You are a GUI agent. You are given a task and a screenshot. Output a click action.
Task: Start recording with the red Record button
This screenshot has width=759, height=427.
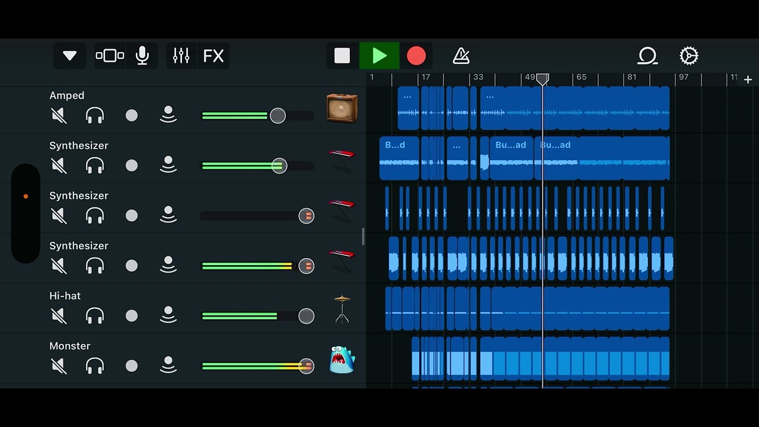[x=416, y=56]
